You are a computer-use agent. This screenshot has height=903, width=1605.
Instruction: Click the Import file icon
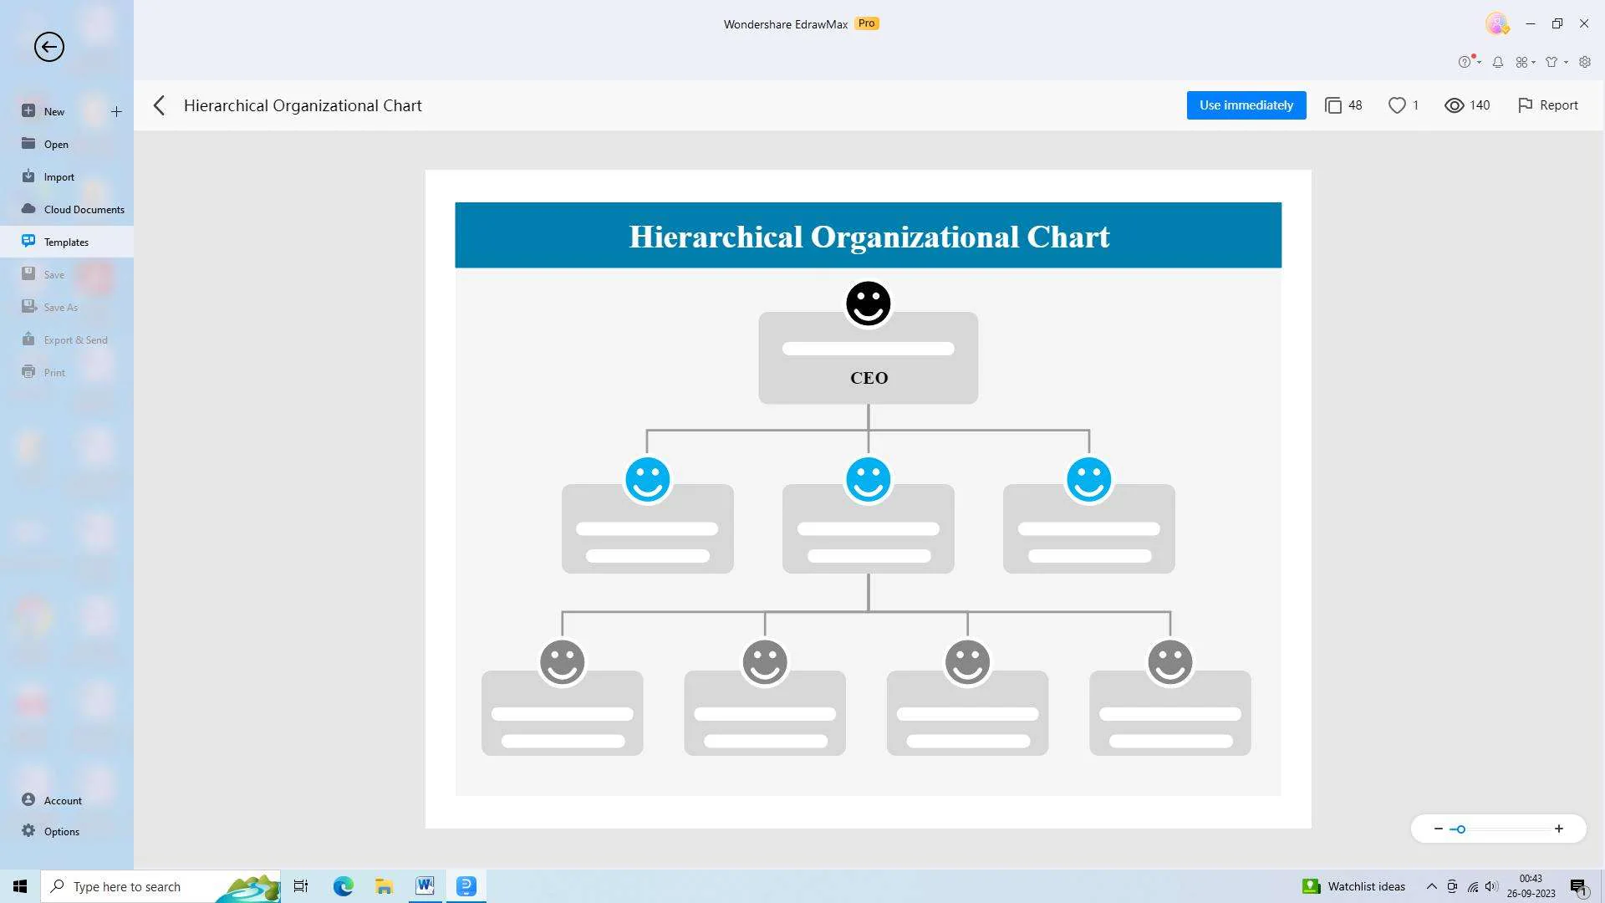[28, 176]
